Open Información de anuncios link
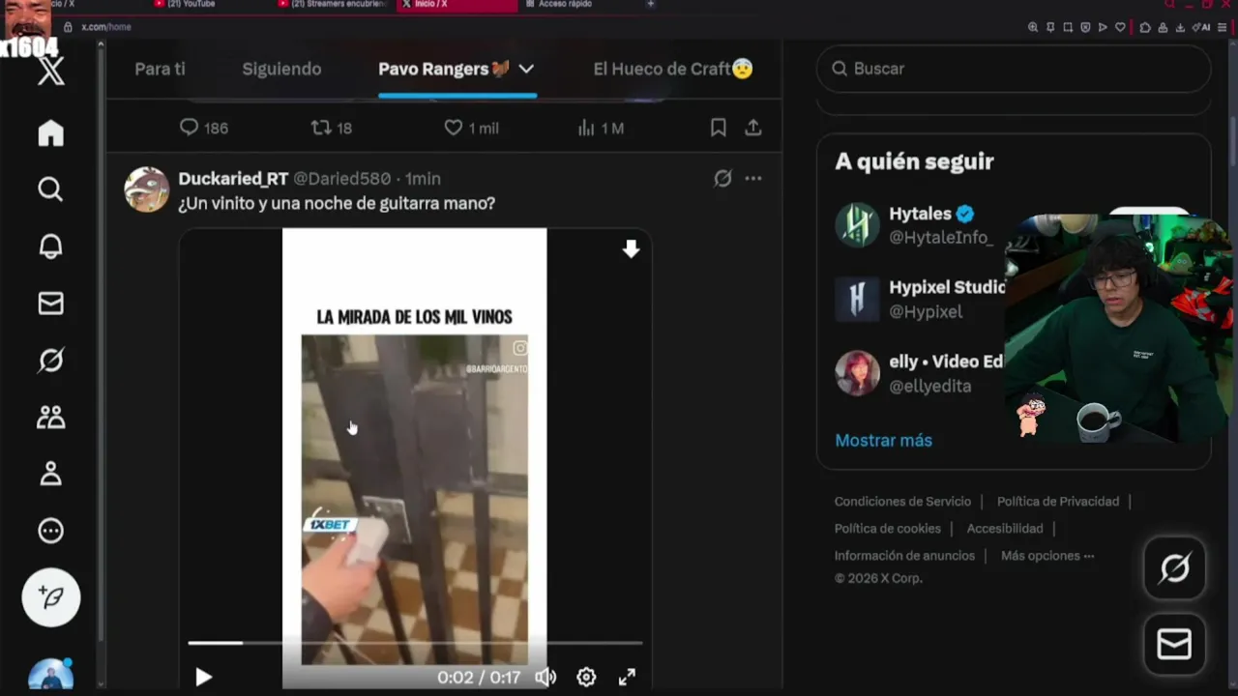 point(904,555)
